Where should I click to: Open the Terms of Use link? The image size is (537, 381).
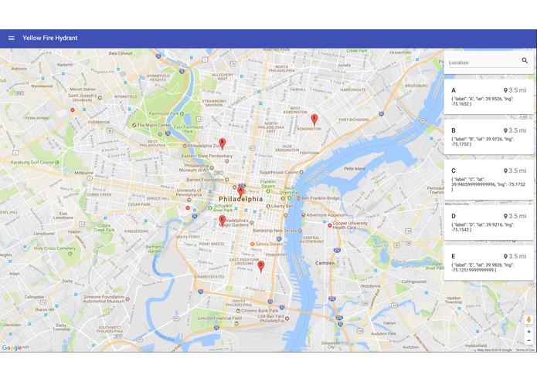(525, 350)
